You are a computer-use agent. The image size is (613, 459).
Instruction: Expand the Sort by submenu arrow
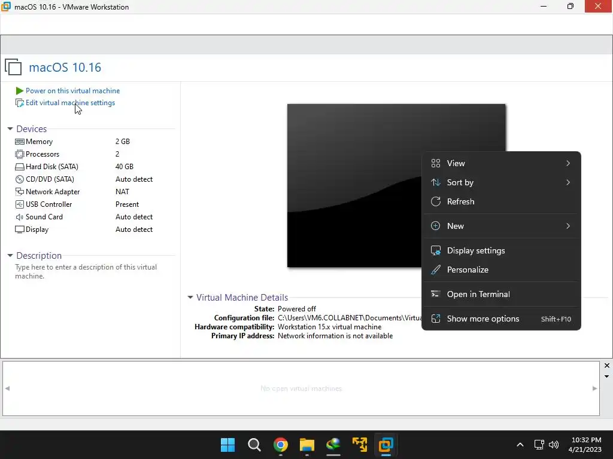click(x=568, y=182)
